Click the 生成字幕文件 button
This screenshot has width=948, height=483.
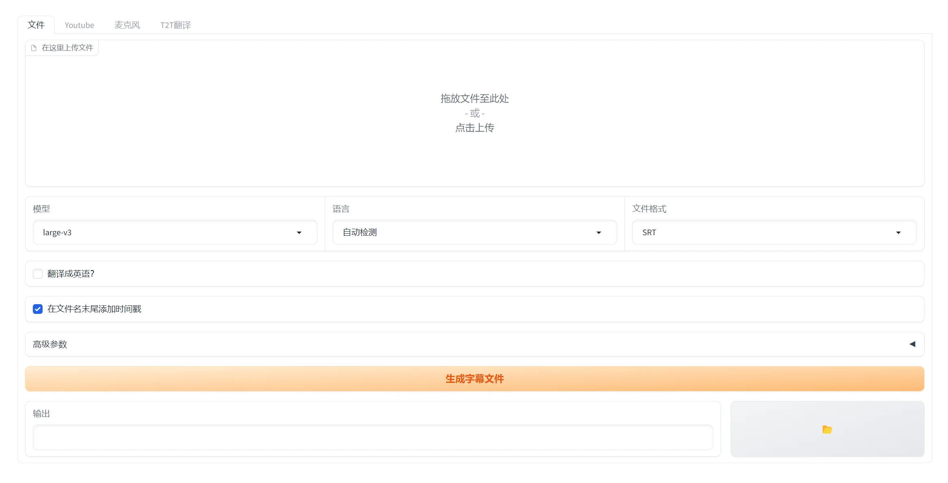pos(474,379)
